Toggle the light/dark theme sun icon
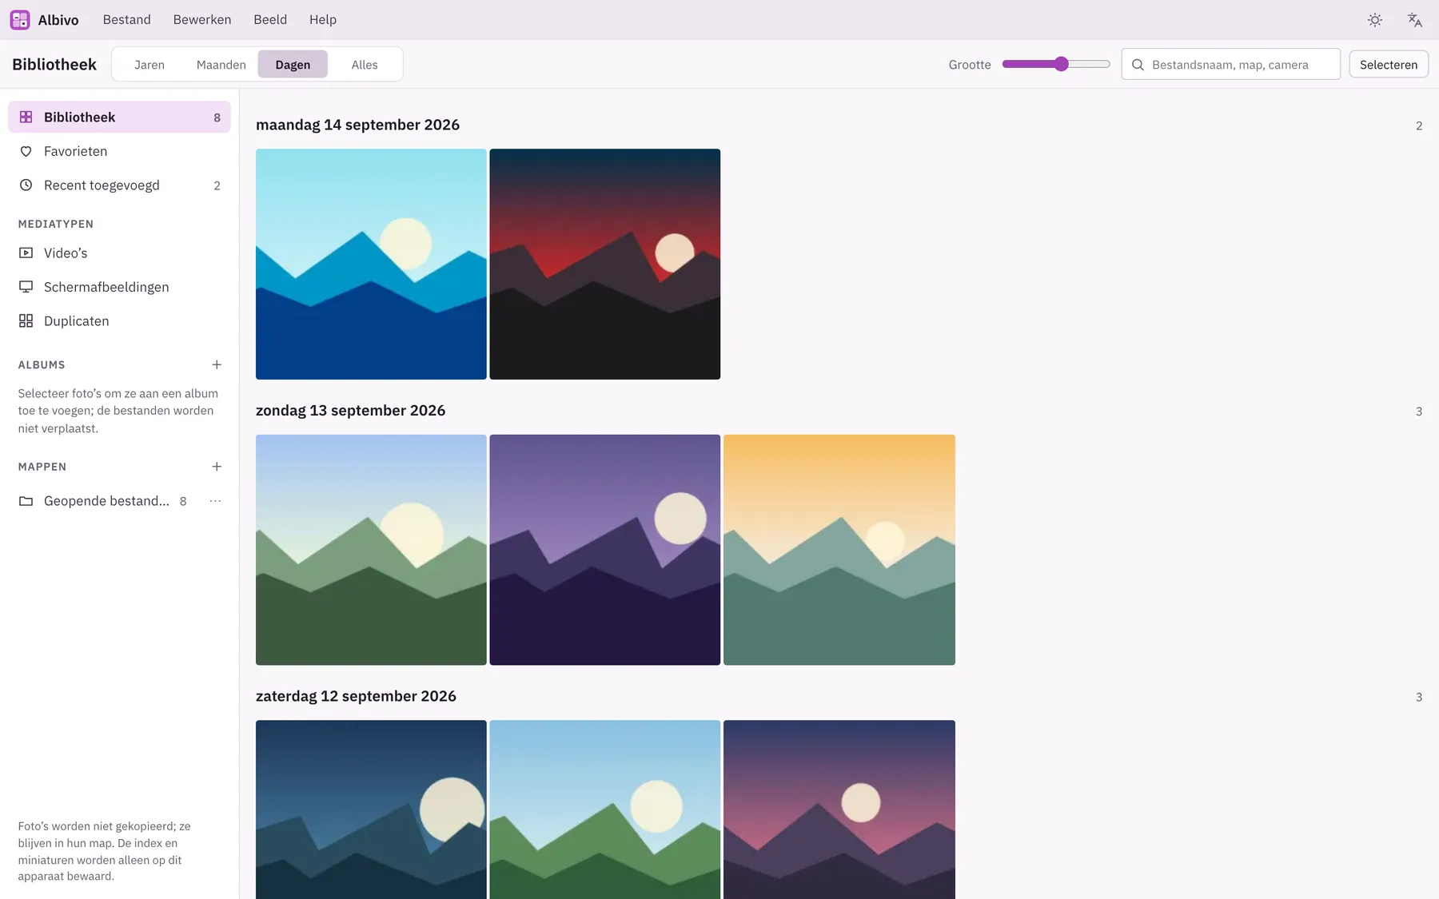 click(x=1375, y=20)
